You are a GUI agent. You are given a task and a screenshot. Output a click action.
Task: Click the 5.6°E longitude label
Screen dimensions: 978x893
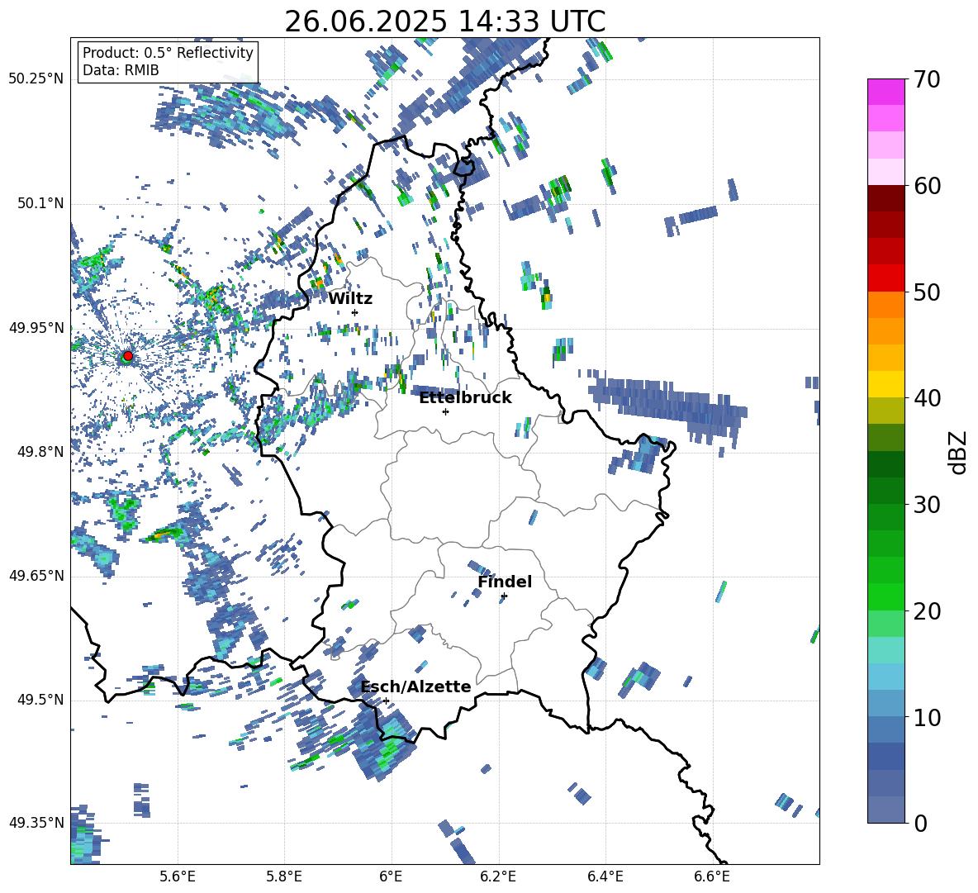(x=177, y=876)
